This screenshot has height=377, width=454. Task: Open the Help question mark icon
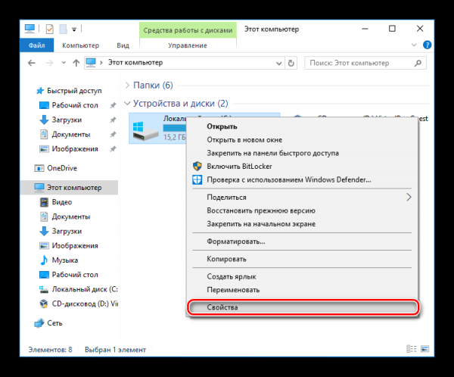tap(427, 45)
